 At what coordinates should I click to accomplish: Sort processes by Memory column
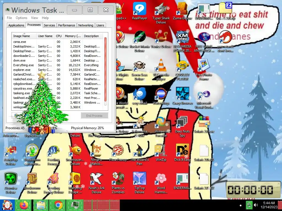73,36
